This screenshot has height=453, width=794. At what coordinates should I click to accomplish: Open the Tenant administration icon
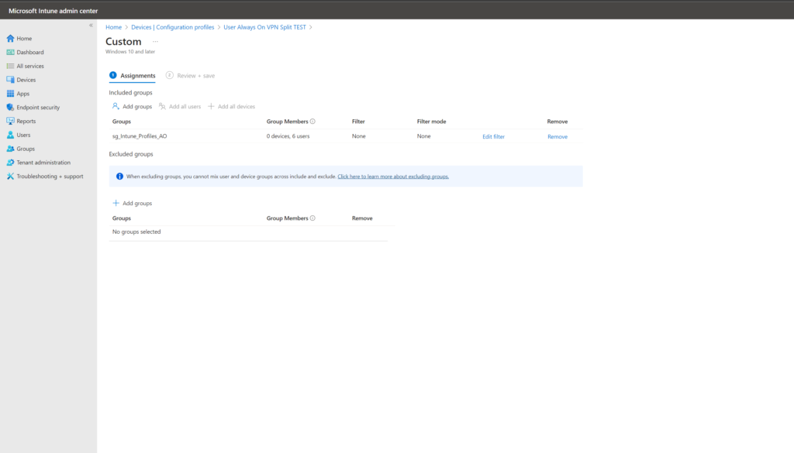tap(10, 163)
